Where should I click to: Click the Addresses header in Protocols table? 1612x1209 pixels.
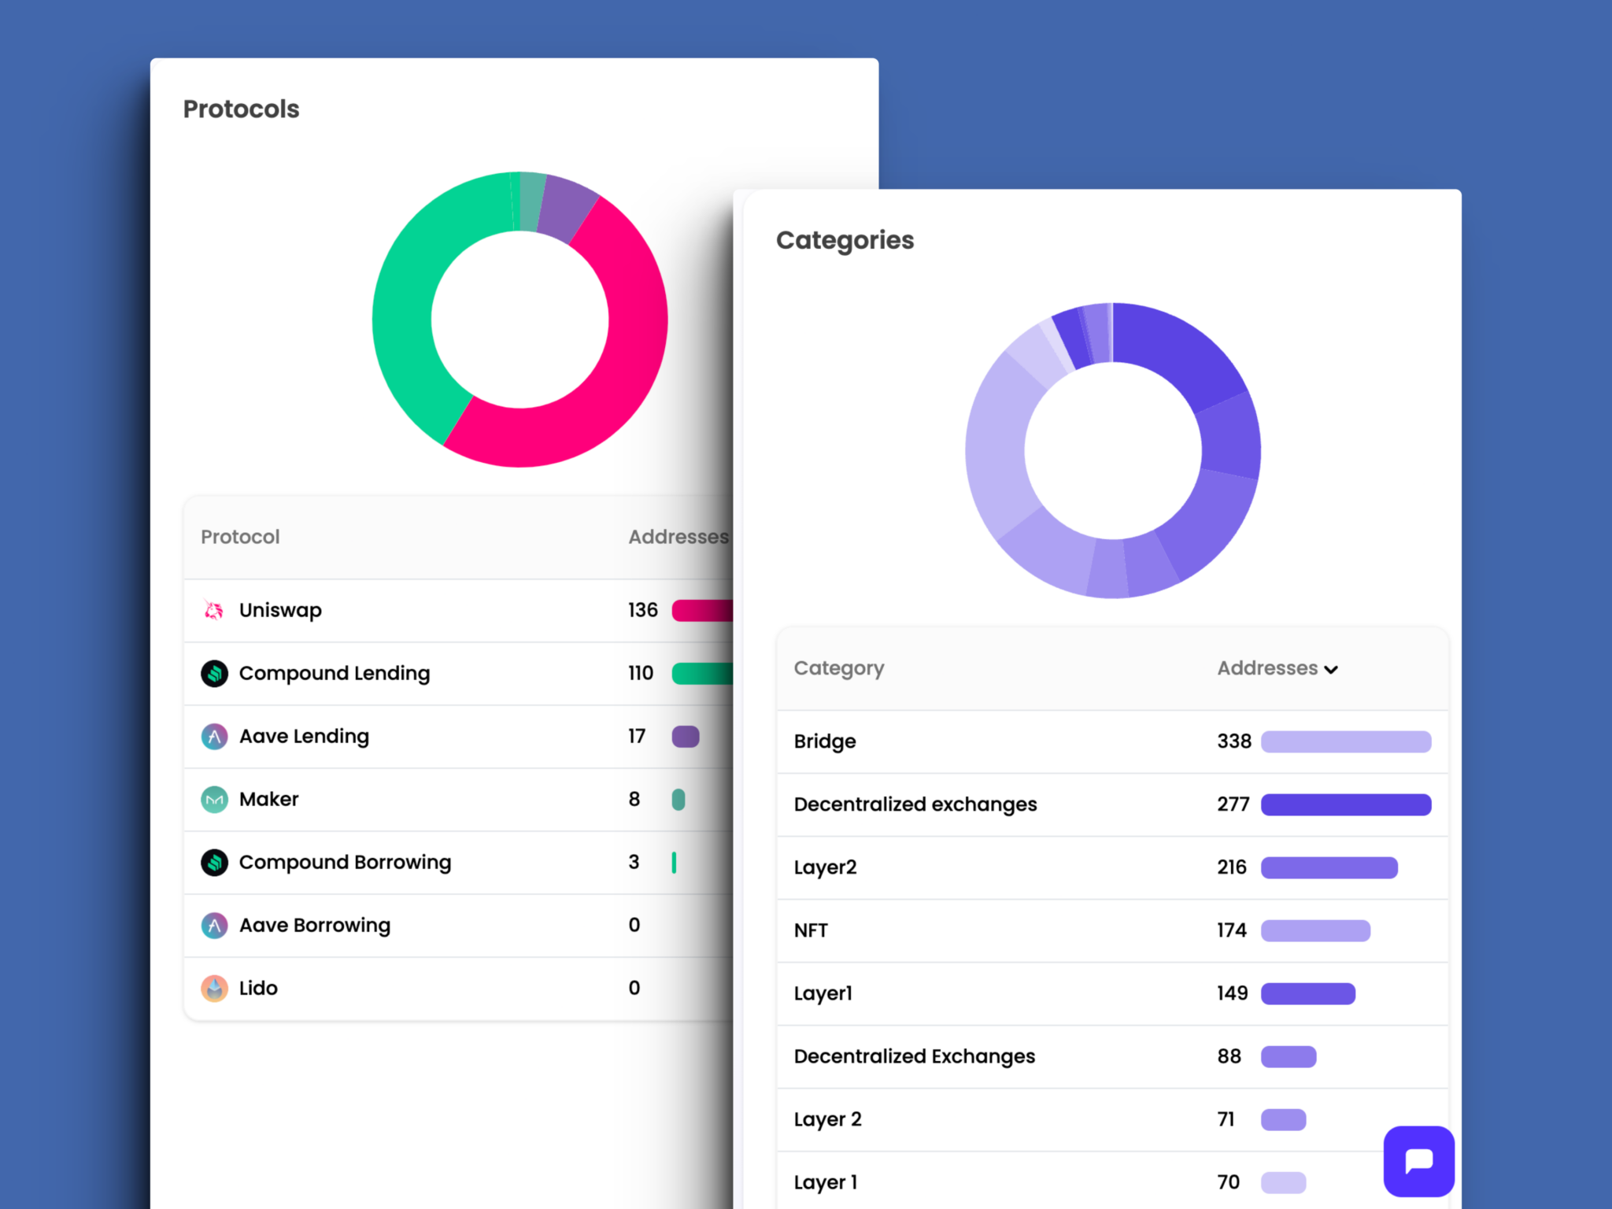[x=678, y=537]
